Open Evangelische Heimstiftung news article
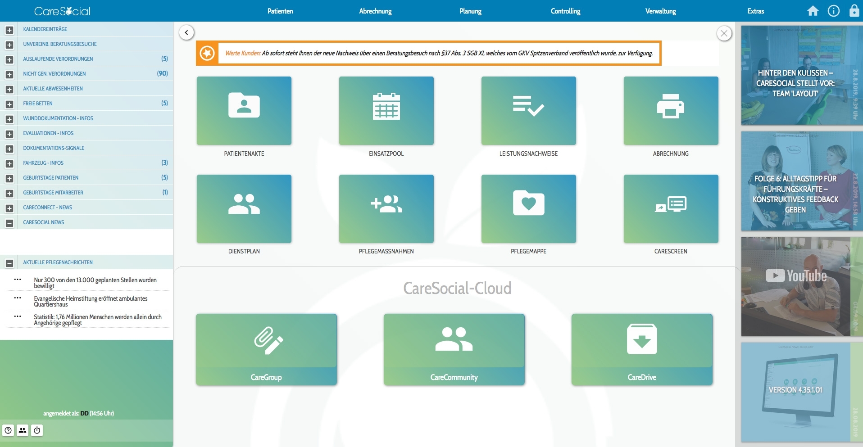 [x=91, y=301]
